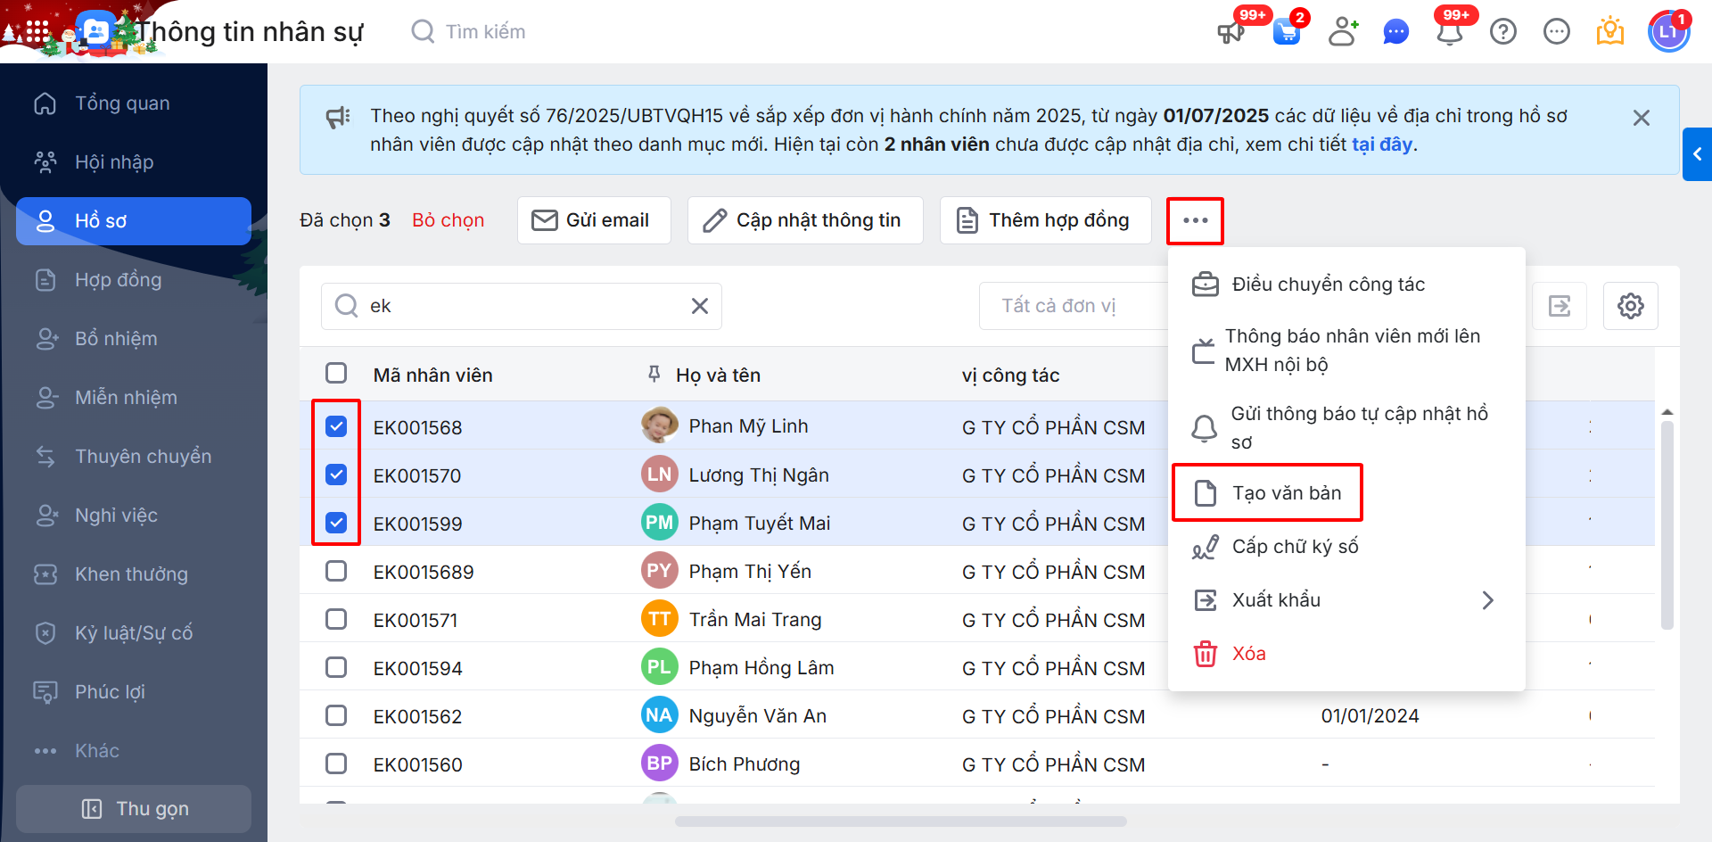Click the megaphone announcements icon
1712x842 pixels.
[1231, 32]
